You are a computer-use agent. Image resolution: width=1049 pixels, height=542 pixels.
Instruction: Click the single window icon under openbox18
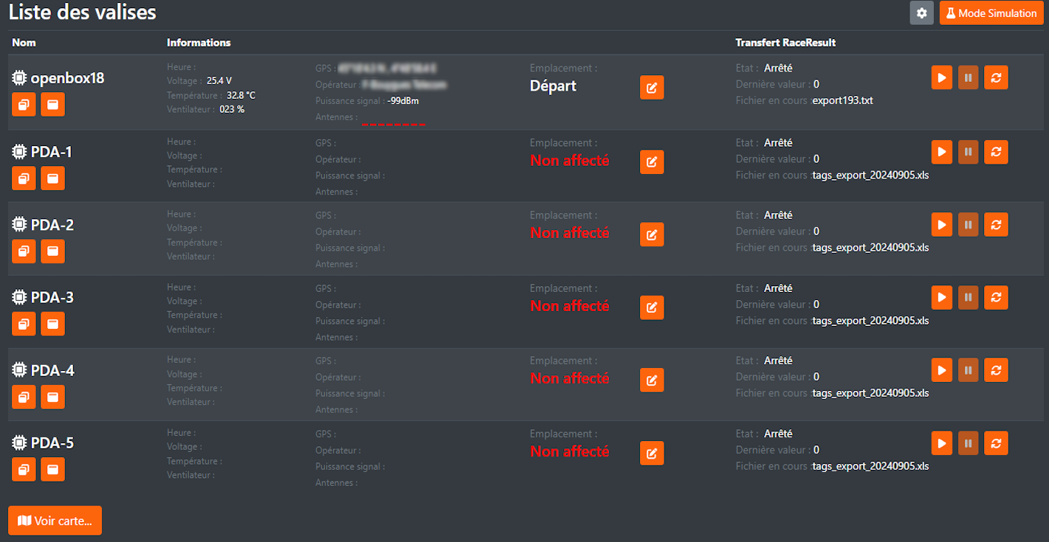pyautogui.click(x=52, y=105)
